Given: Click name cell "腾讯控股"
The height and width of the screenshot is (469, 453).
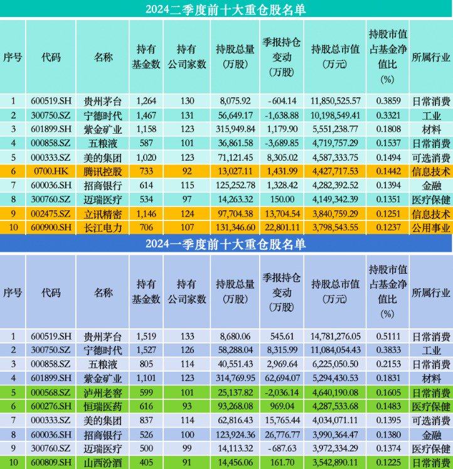Looking at the screenshot, I should point(103,171).
